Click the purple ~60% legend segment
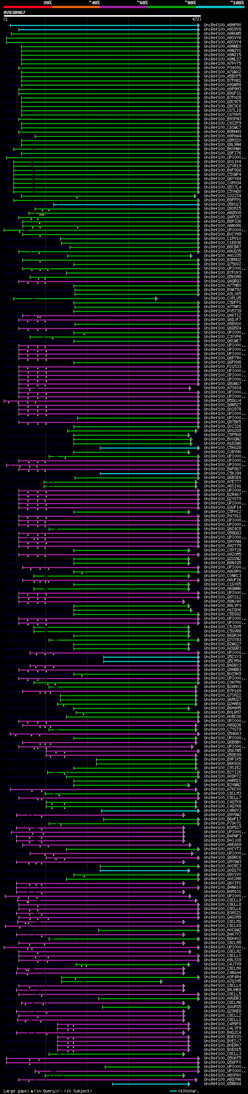This screenshot has width=248, height=1094. (124, 7)
